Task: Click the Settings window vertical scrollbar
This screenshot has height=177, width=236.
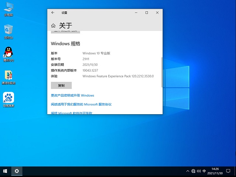Action: point(162,72)
